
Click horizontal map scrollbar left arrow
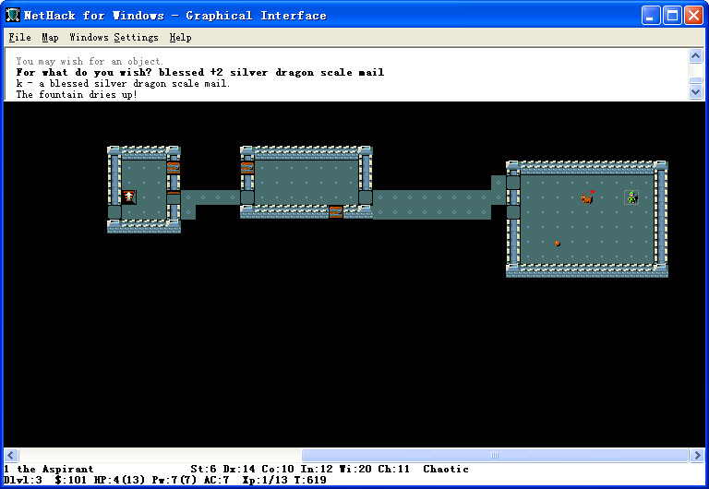point(11,455)
